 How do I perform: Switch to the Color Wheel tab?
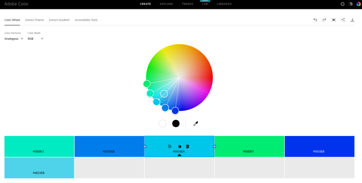click(12, 20)
